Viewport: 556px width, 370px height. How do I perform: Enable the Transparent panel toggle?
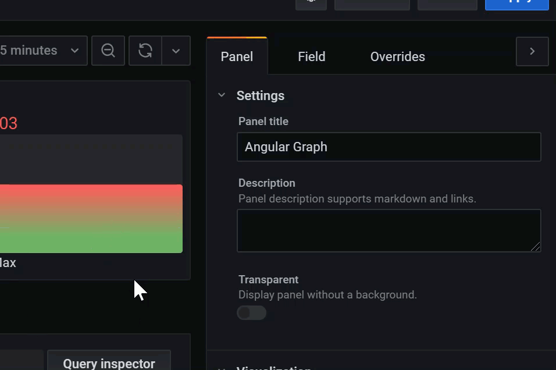pos(251,313)
